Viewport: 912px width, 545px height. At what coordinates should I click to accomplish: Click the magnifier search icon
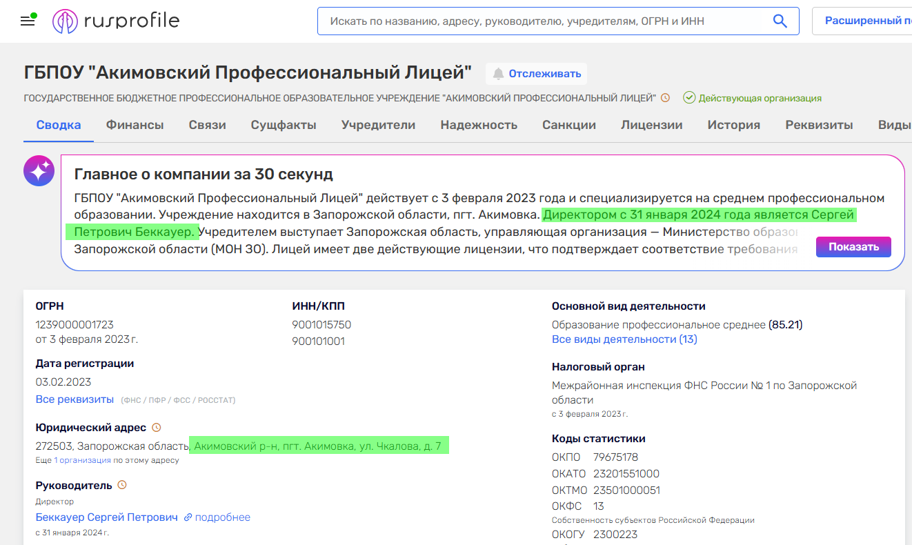pyautogui.click(x=780, y=21)
